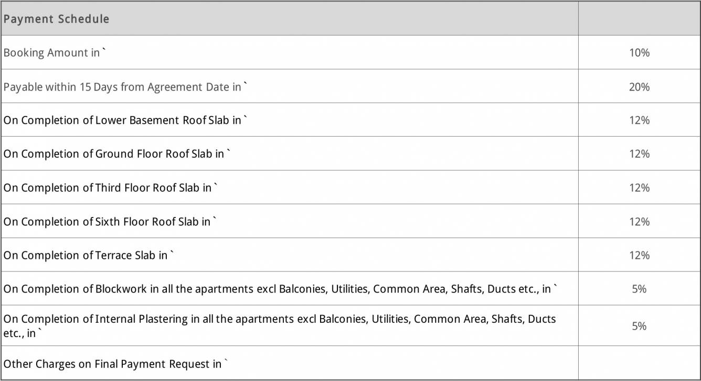Screen dimensions: 701x381
Task: Select the Booking Amount row label
Action: click(55, 52)
